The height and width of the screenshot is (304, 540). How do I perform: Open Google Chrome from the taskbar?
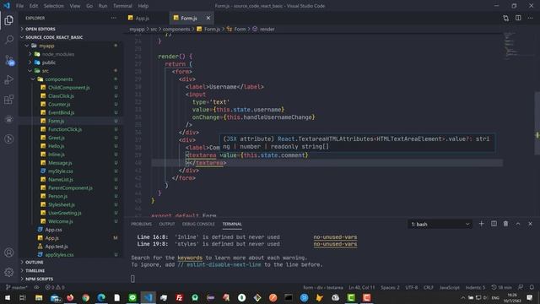tap(86, 297)
